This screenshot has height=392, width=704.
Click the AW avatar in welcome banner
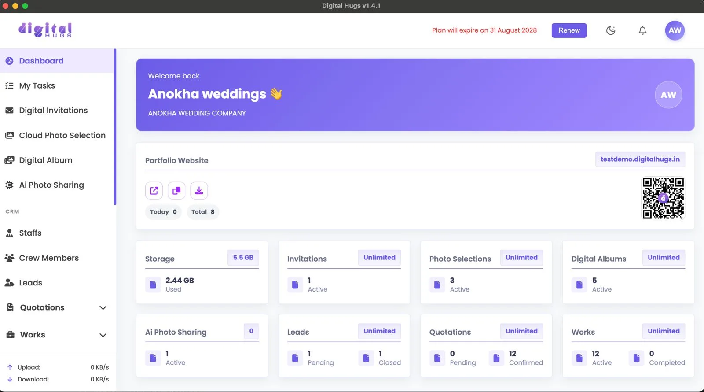[668, 95]
